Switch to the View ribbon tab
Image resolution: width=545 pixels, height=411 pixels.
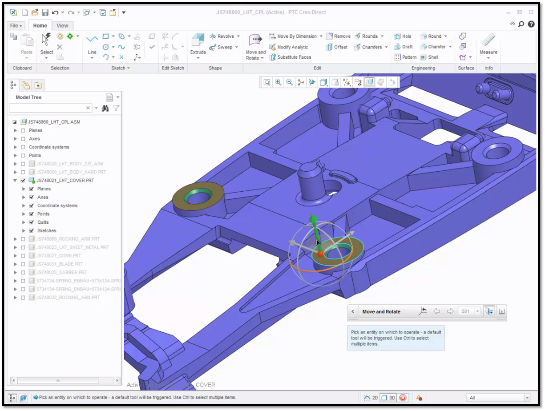62,25
